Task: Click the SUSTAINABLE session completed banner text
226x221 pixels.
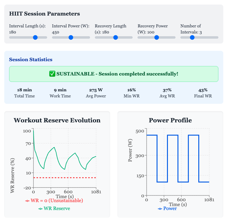Action: (117, 74)
